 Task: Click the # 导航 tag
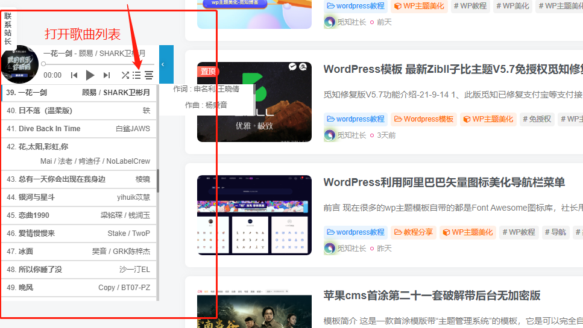click(555, 232)
